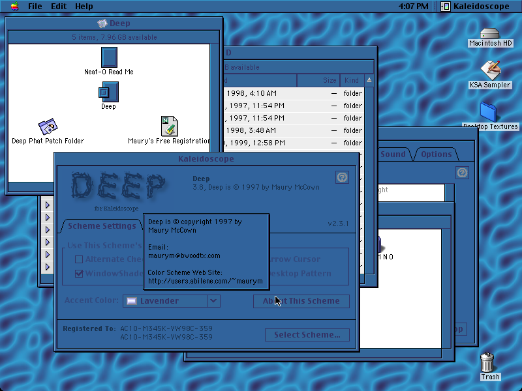Image resolution: width=522 pixels, height=391 pixels.
Task: Toggle the WindowShade checkbox
Action: pyautogui.click(x=79, y=273)
